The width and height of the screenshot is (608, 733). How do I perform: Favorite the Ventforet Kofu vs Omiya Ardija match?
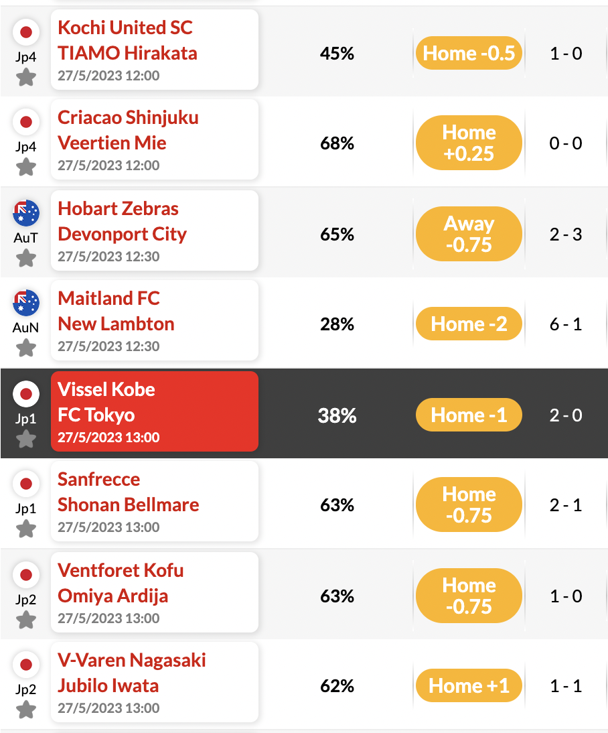coord(26,620)
